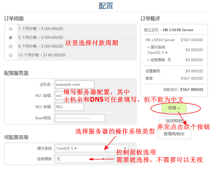Click the 3 个月价格 – $189.00USD row text
The height and width of the screenshot is (169, 210).
(41, 38)
